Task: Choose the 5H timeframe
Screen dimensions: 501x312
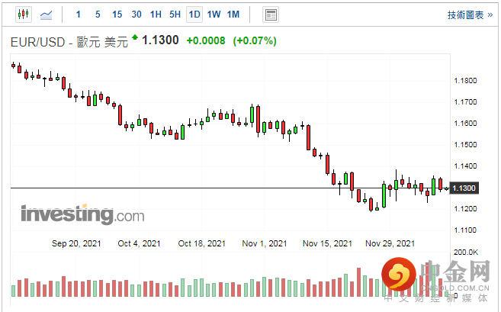Action: [x=175, y=14]
